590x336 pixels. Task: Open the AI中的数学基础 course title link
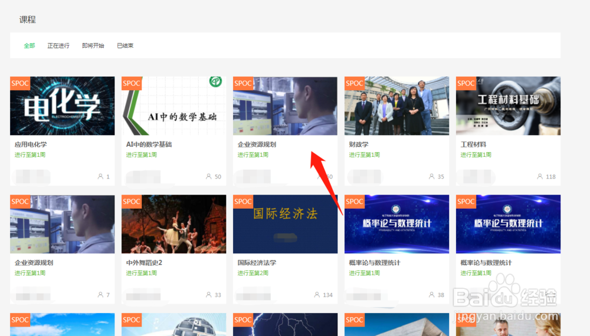[149, 144]
